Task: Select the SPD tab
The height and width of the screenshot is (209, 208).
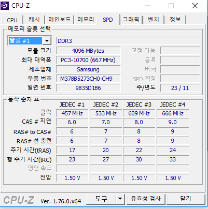Action: [108, 20]
